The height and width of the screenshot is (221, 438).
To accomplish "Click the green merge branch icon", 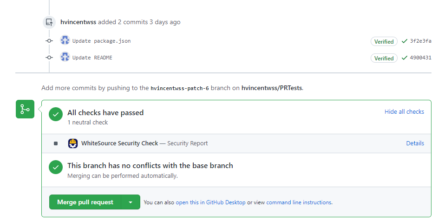I will (25, 109).
